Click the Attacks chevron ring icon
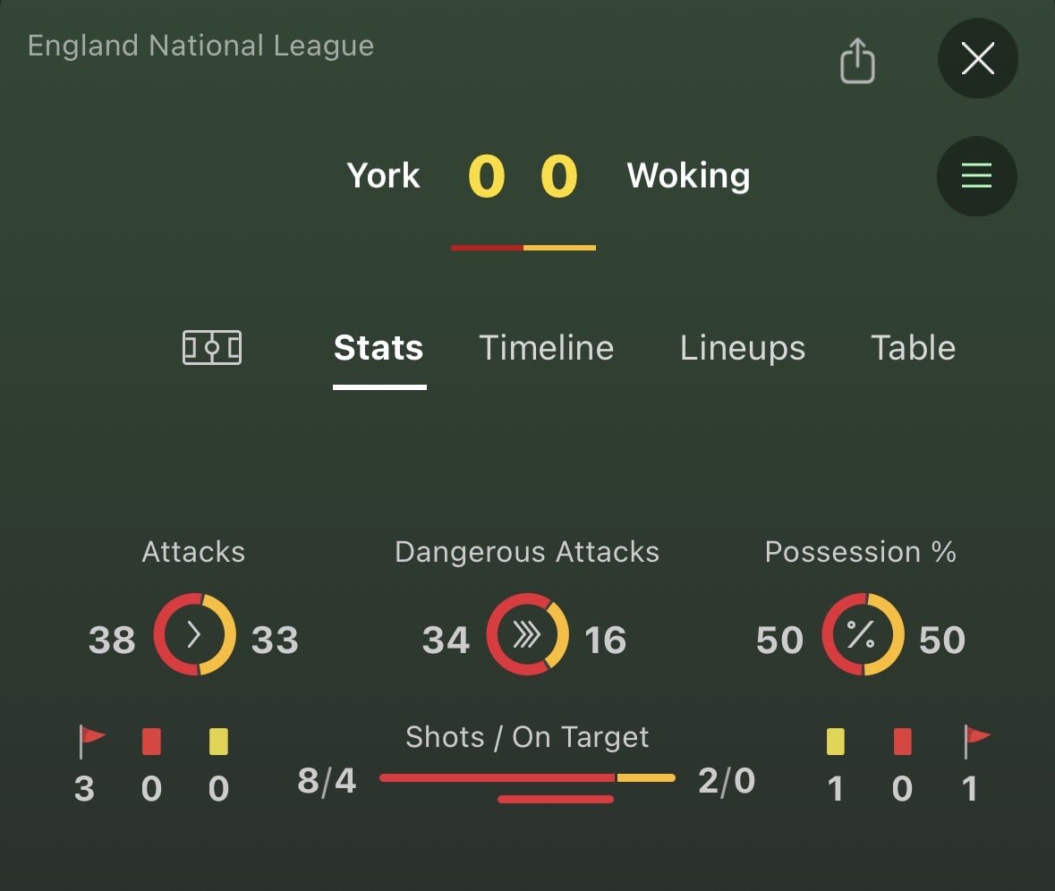The height and width of the screenshot is (891, 1055). [x=194, y=634]
